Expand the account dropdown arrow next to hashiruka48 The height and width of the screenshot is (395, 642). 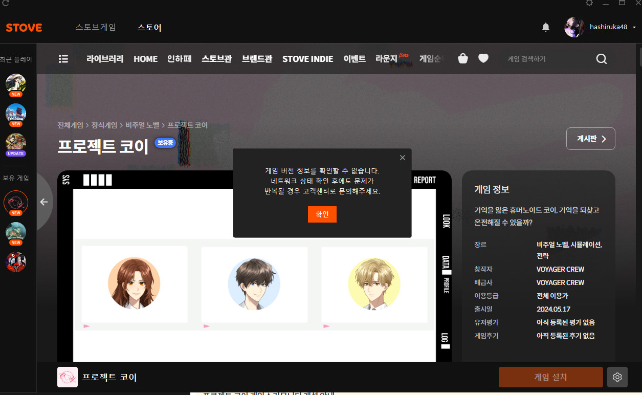pyautogui.click(x=634, y=27)
